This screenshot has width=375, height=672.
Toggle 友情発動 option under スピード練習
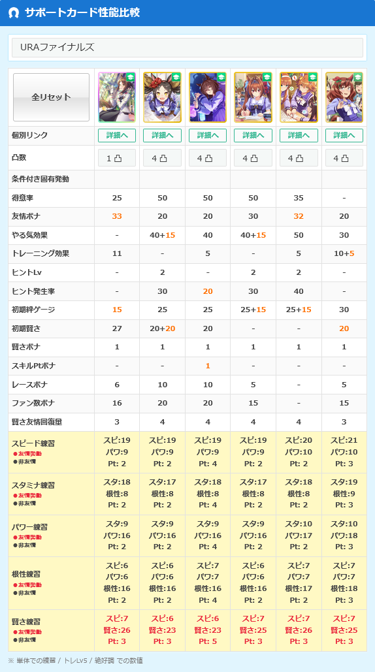point(27,453)
